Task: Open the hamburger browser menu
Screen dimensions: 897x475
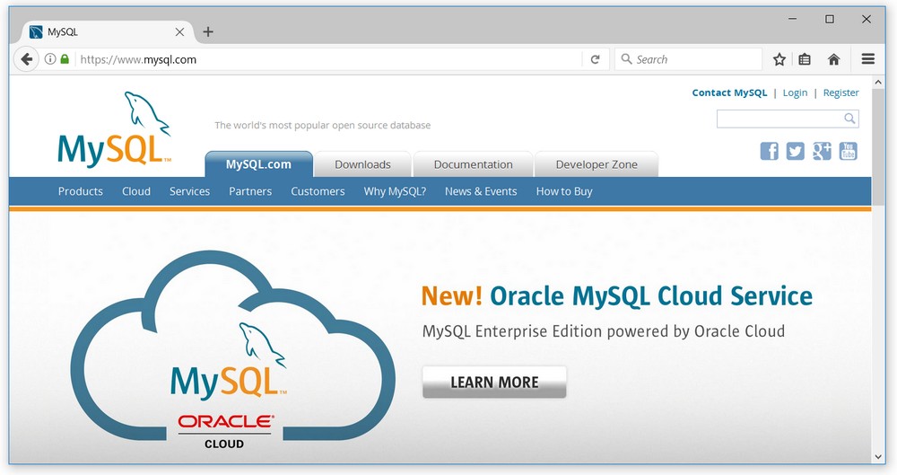Action: click(867, 58)
